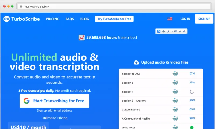
Task: Click the green checkmark next to voice notes
Action: (192, 127)
